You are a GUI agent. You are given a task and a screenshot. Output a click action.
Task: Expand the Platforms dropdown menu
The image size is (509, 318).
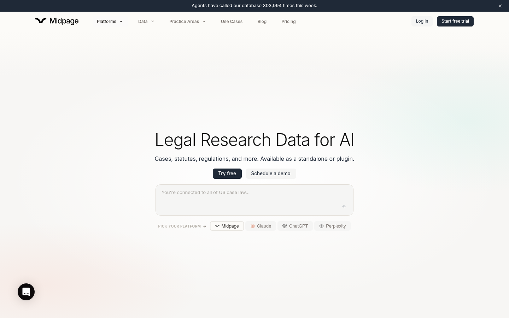(110, 22)
